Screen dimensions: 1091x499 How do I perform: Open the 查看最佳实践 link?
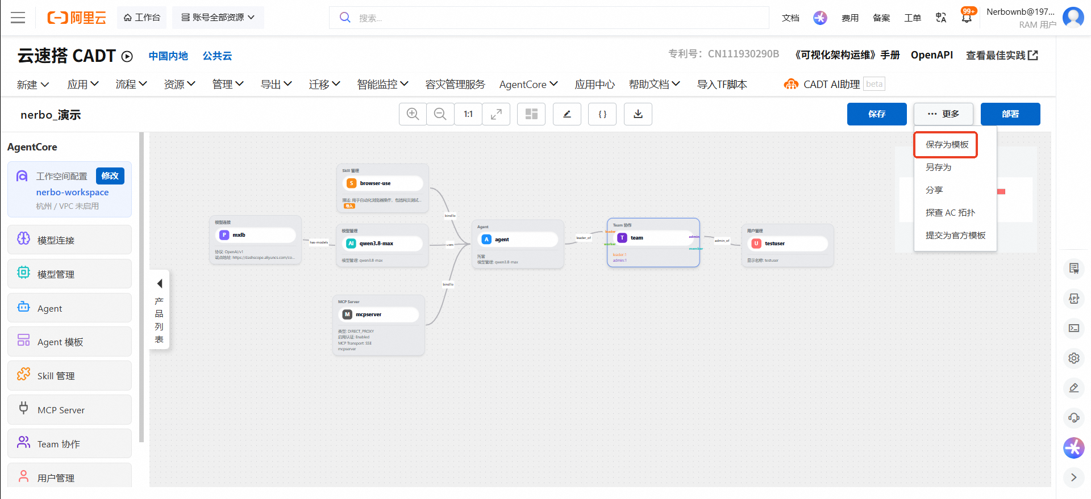click(x=1002, y=56)
